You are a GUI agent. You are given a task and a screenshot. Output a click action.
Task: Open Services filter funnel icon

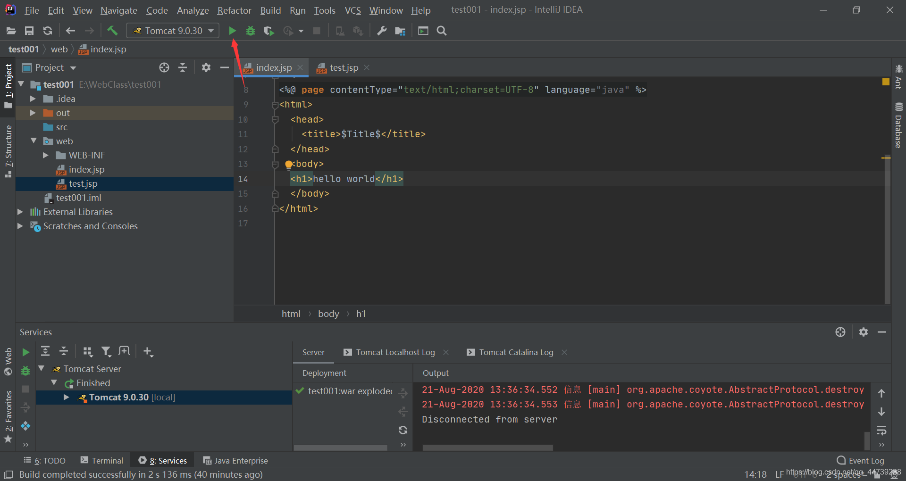(106, 351)
